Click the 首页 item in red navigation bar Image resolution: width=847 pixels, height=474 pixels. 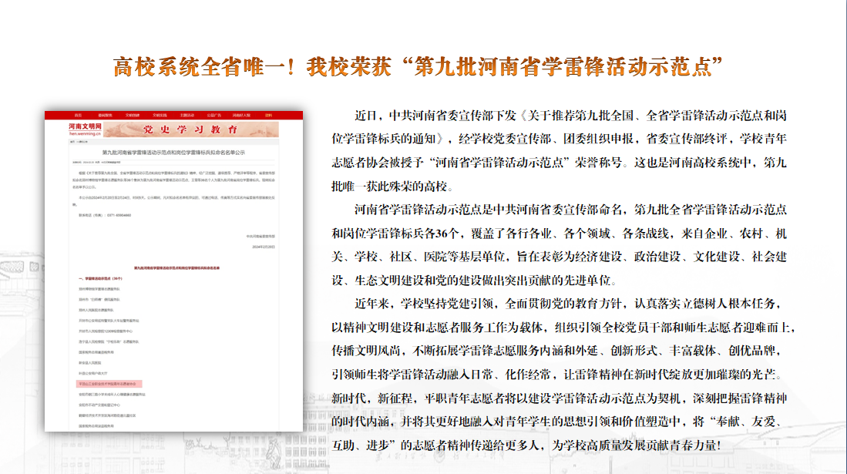pos(77,115)
